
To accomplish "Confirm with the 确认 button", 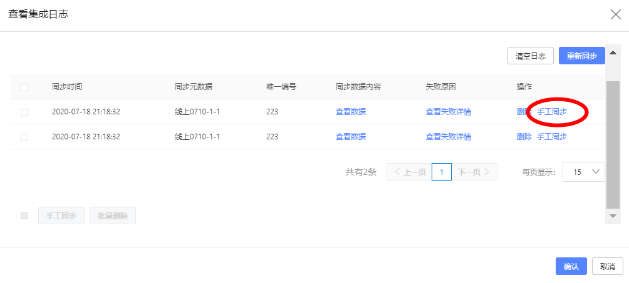I will click(571, 266).
